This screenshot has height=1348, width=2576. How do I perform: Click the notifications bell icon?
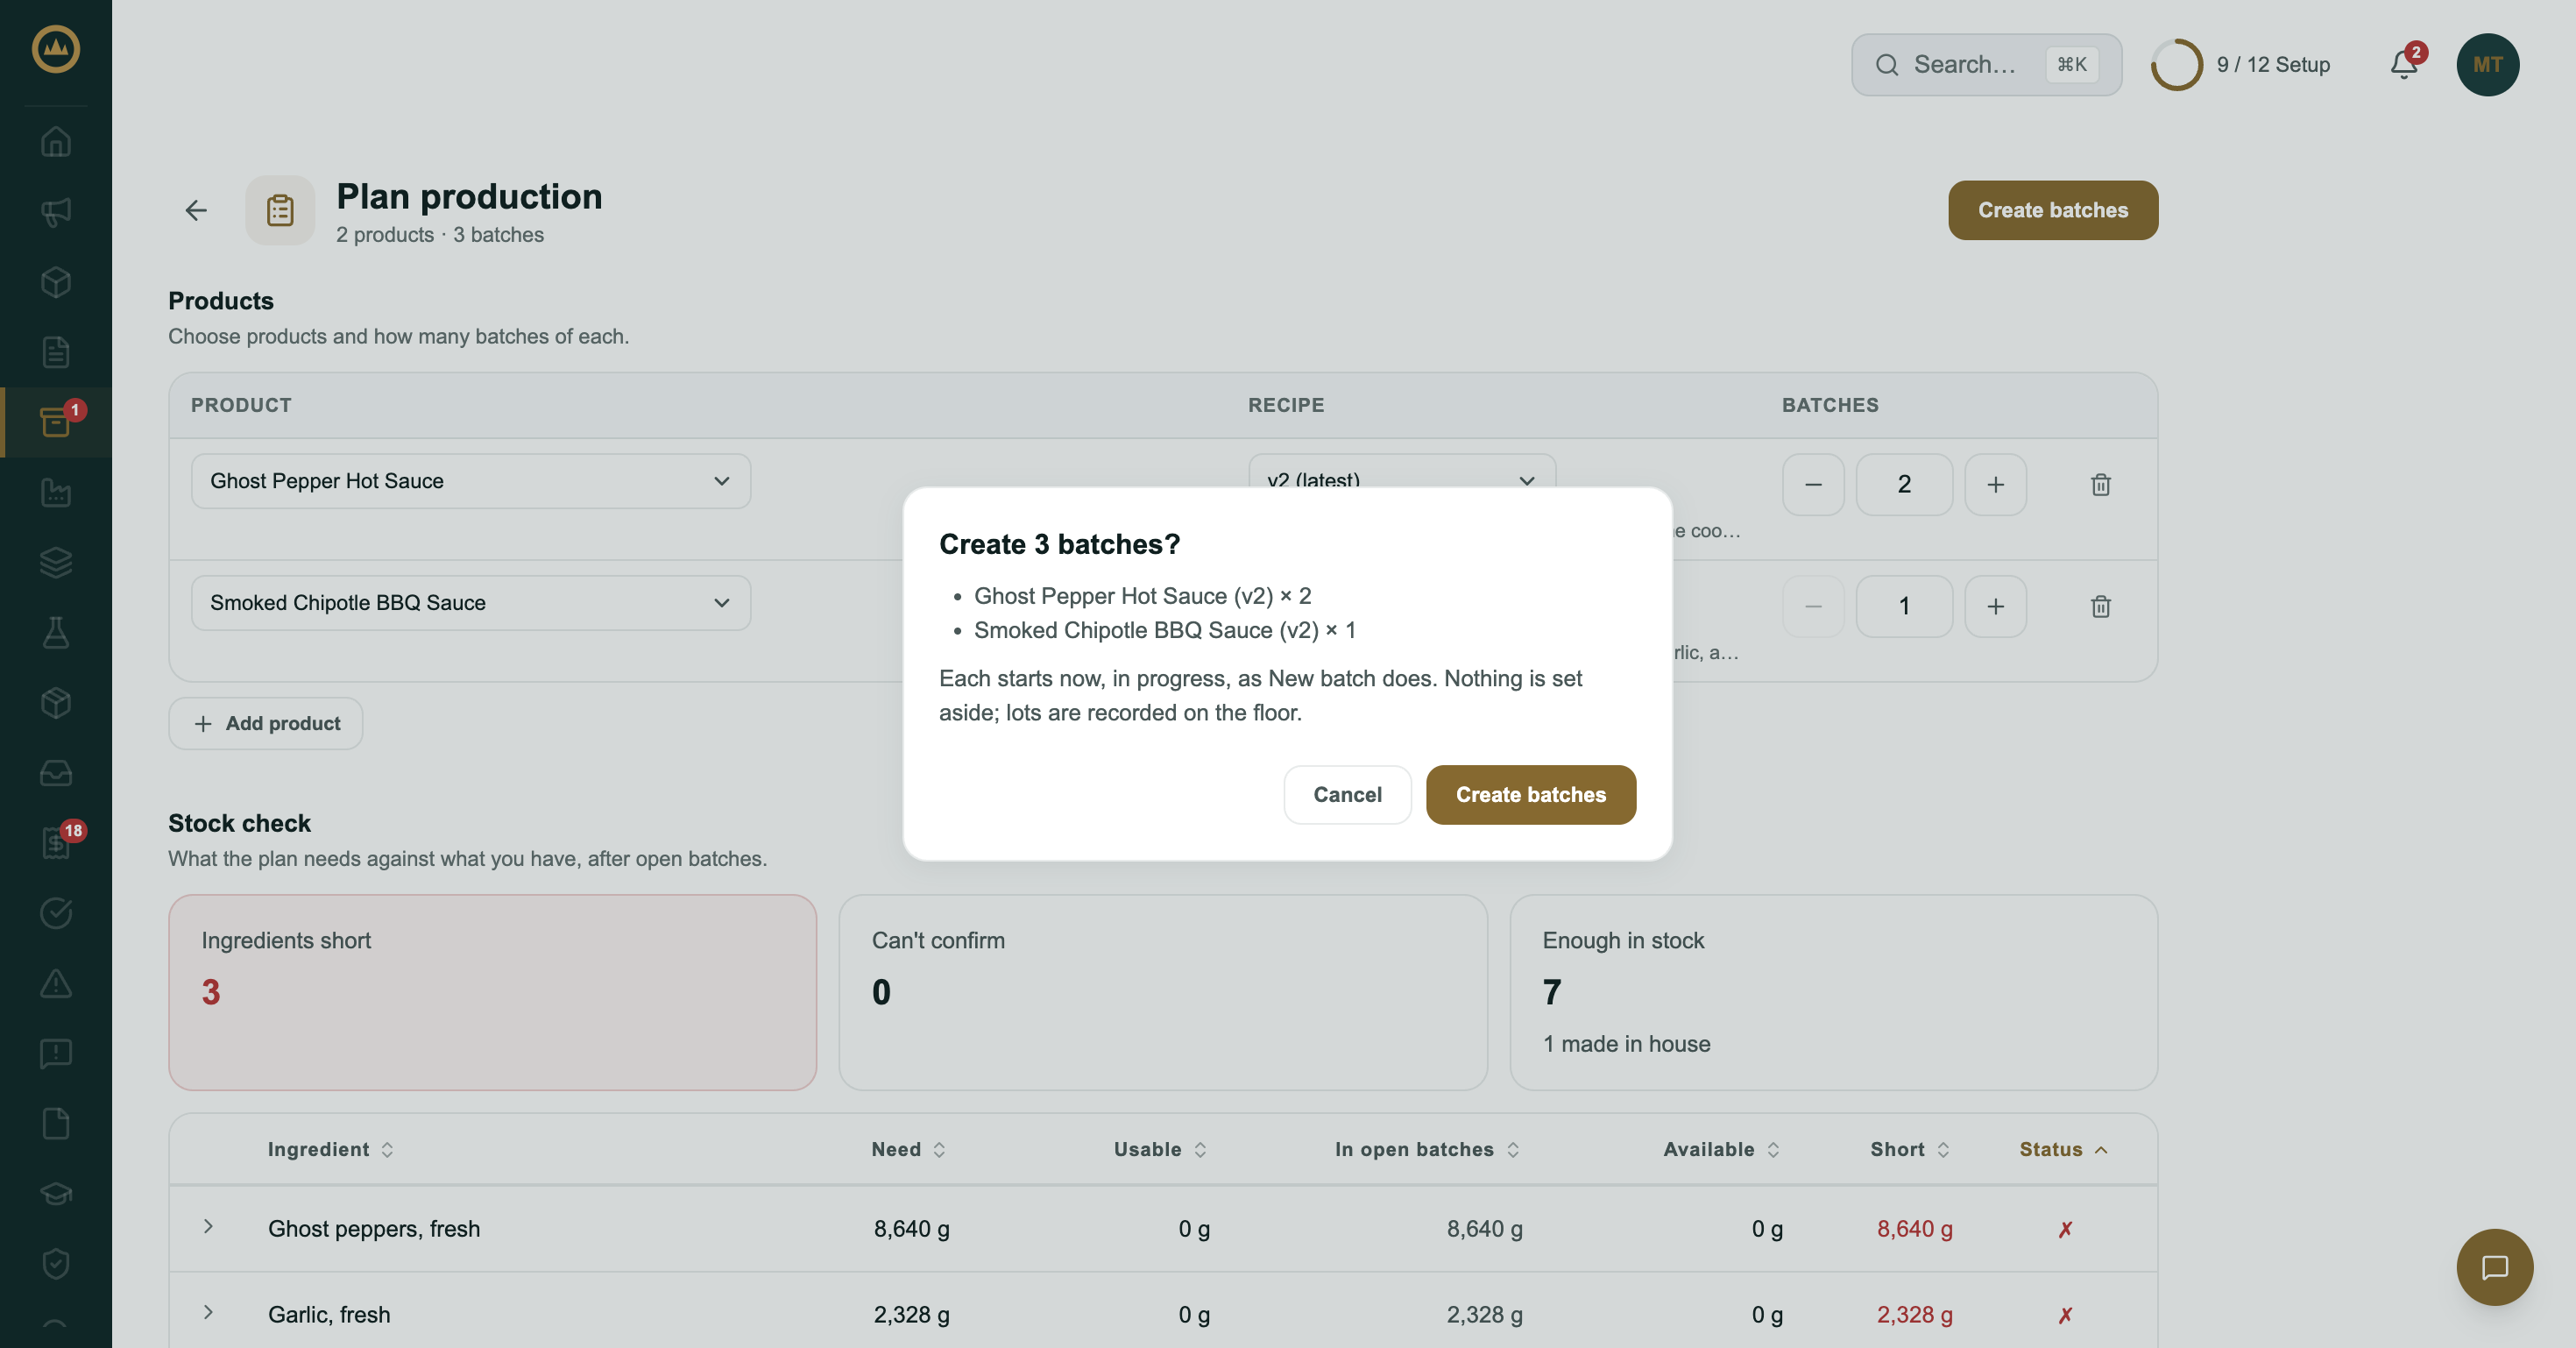[2404, 65]
